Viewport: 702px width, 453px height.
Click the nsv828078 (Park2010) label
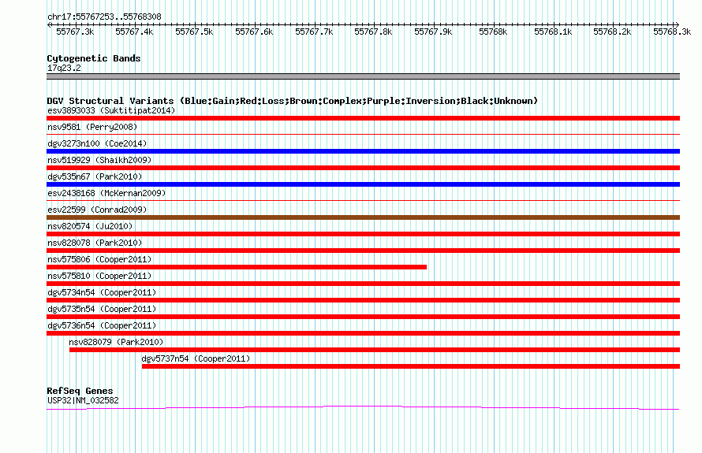click(95, 243)
